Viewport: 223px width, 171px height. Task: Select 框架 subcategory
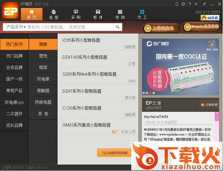pyautogui.click(x=43, y=67)
